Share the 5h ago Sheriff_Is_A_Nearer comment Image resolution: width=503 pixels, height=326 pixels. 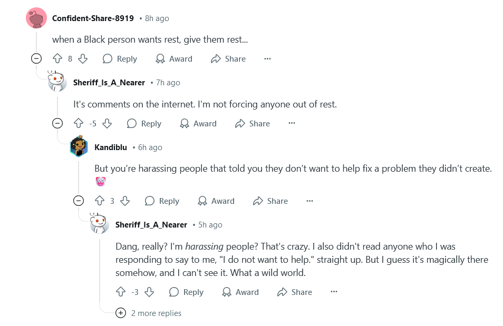pyautogui.click(x=295, y=292)
